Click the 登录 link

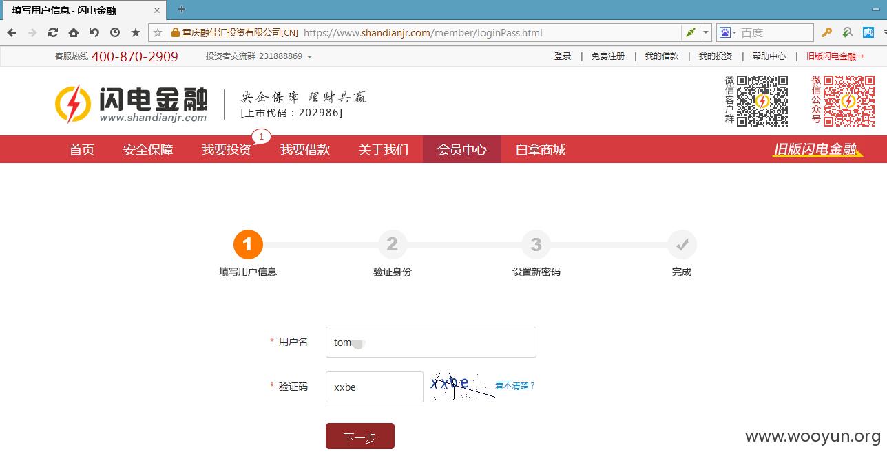563,56
